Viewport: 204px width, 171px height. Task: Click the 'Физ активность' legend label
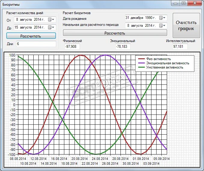[x=158, y=59]
